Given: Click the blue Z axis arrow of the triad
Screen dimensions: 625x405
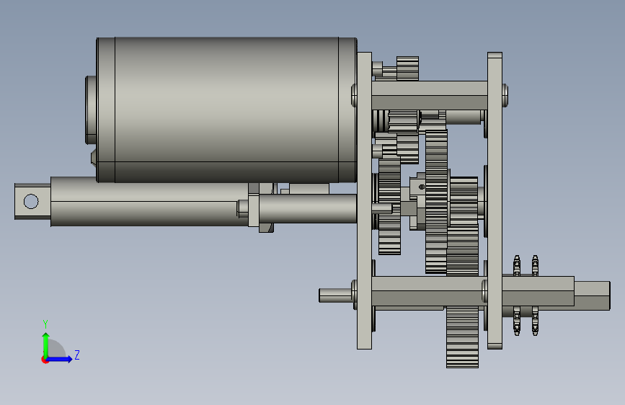Looking at the screenshot, I should (x=60, y=359).
